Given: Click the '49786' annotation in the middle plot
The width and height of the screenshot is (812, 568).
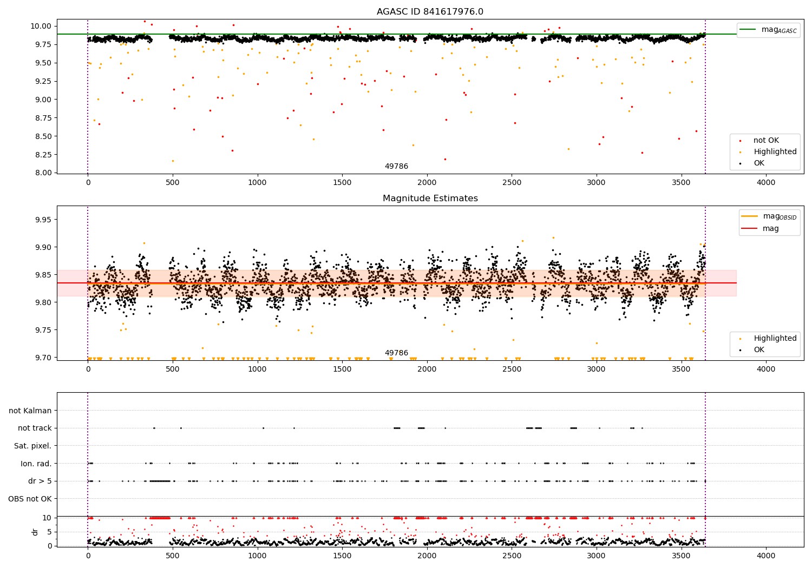Looking at the screenshot, I should click(396, 353).
